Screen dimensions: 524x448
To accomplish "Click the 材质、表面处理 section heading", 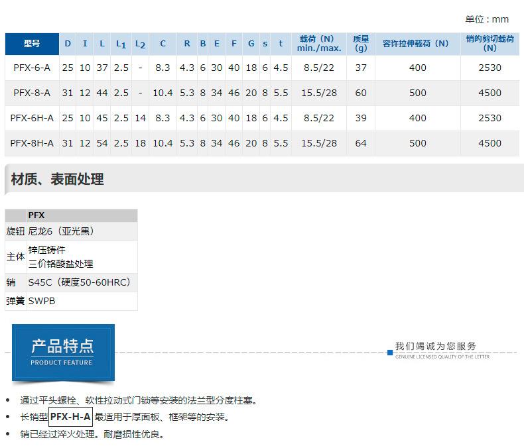I will click(x=57, y=179).
